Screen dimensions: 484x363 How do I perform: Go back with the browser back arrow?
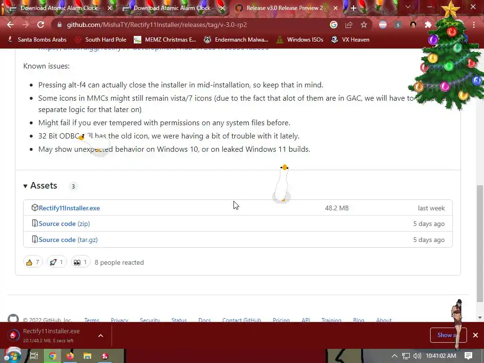(10, 25)
